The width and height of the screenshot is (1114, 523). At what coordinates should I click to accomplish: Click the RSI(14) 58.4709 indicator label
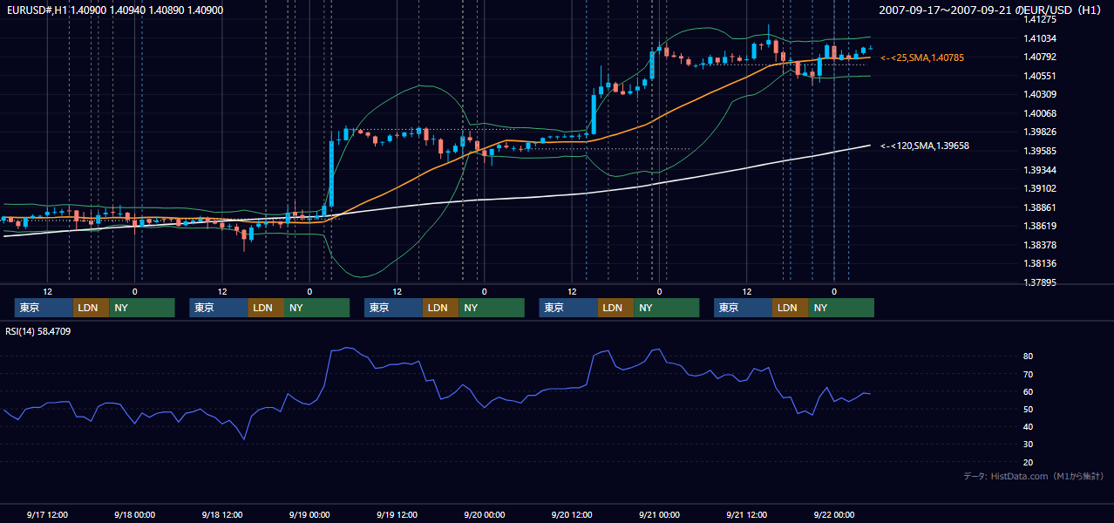38,331
